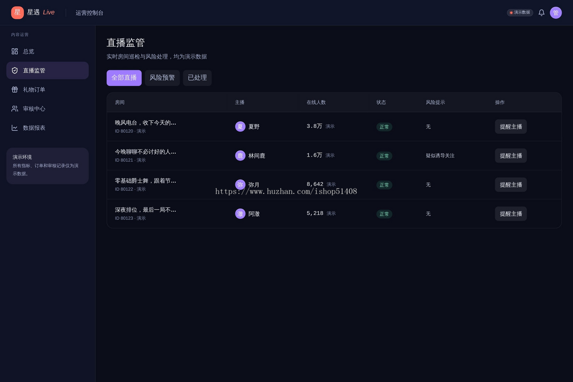Click 阿澈's avatar

240,213
